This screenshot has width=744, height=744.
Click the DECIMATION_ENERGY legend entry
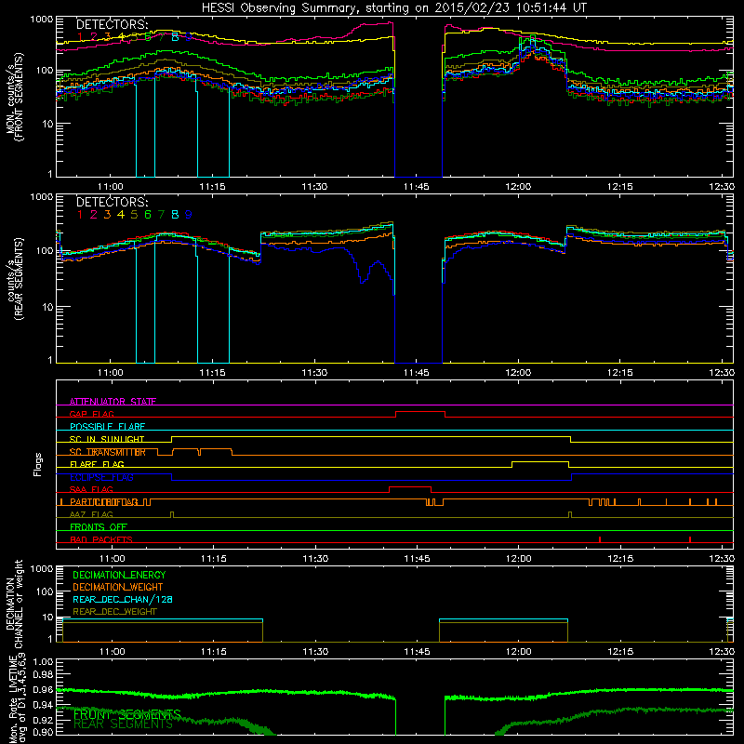click(119, 575)
